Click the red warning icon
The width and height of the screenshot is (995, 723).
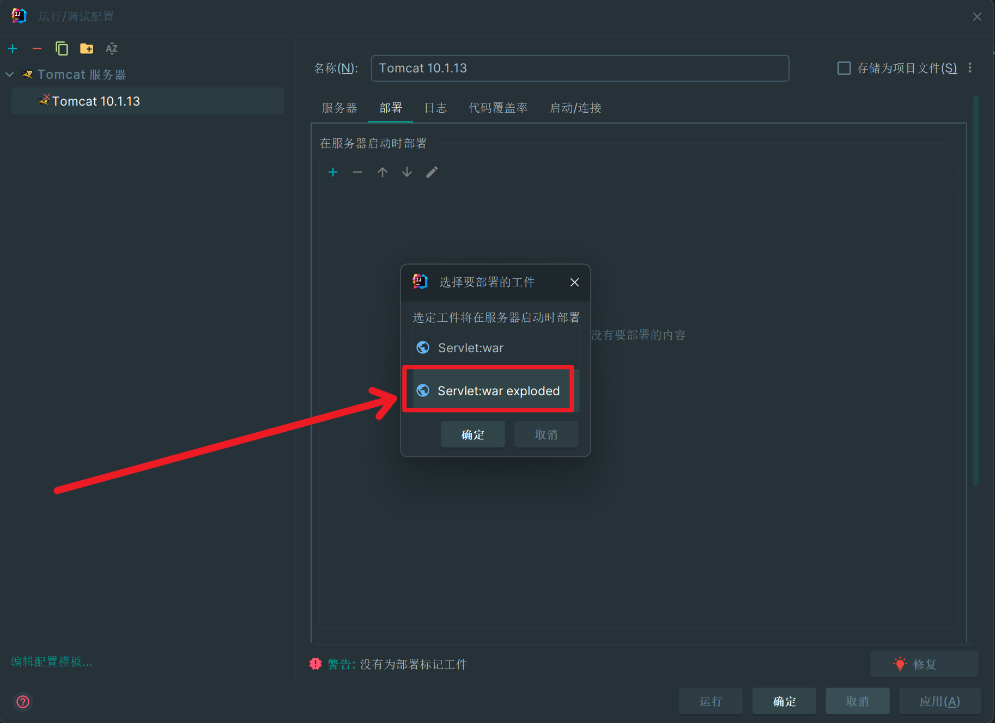pos(316,664)
